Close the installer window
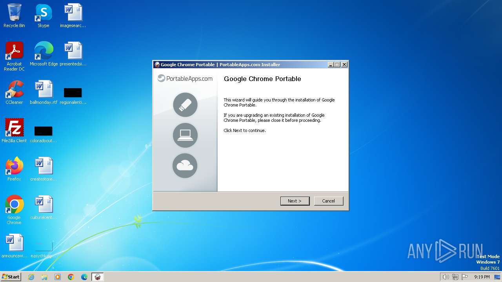The image size is (502, 282). pyautogui.click(x=344, y=65)
